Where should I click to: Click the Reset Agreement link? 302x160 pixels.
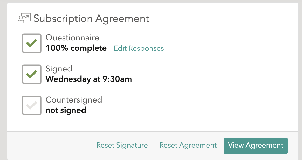(x=188, y=145)
